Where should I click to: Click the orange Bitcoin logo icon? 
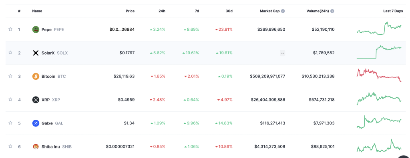36,76
